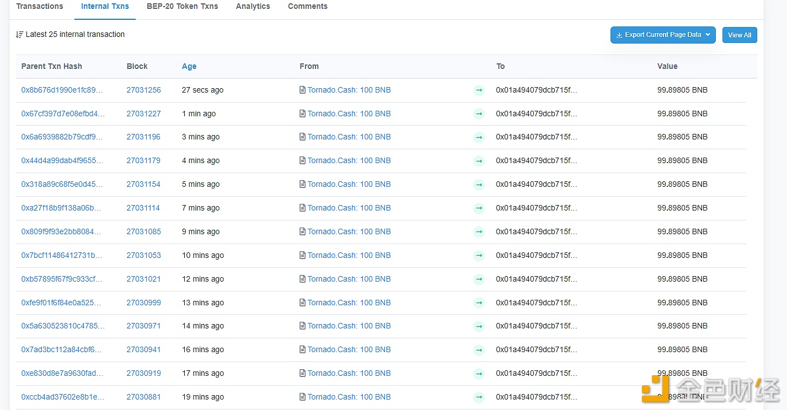Open block 27031256
787x410 pixels.
click(x=143, y=90)
